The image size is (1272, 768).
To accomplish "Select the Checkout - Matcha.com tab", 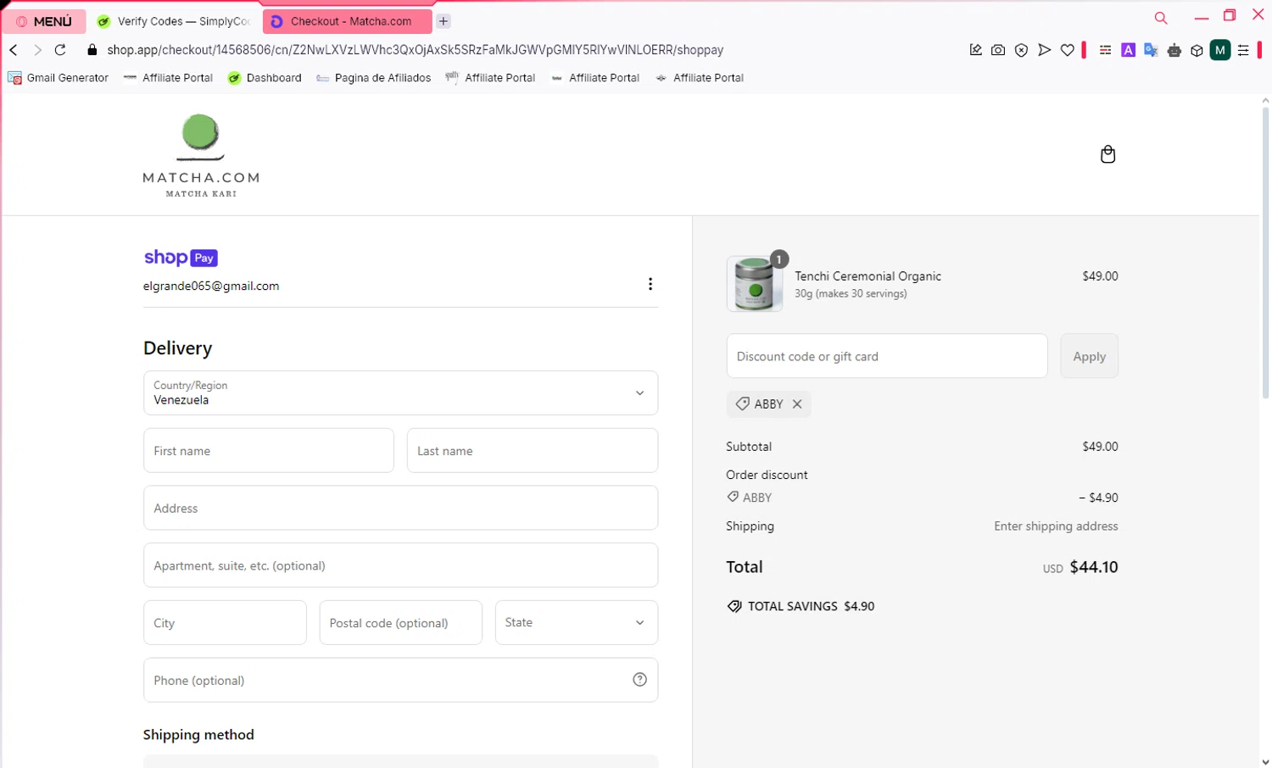I will pyautogui.click(x=347, y=21).
